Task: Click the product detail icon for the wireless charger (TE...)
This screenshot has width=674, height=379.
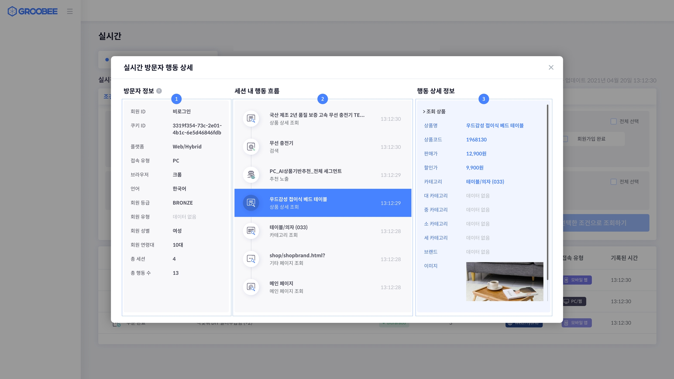Action: [251, 119]
